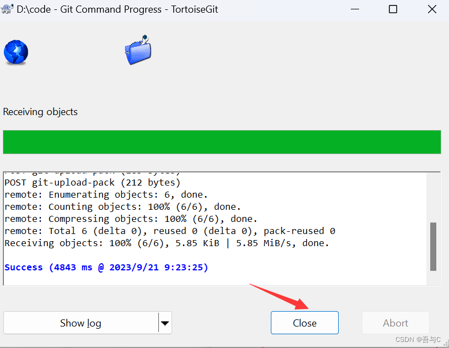Maximize the Git Command Progress window
Image resolution: width=449 pixels, height=348 pixels.
pyautogui.click(x=393, y=9)
